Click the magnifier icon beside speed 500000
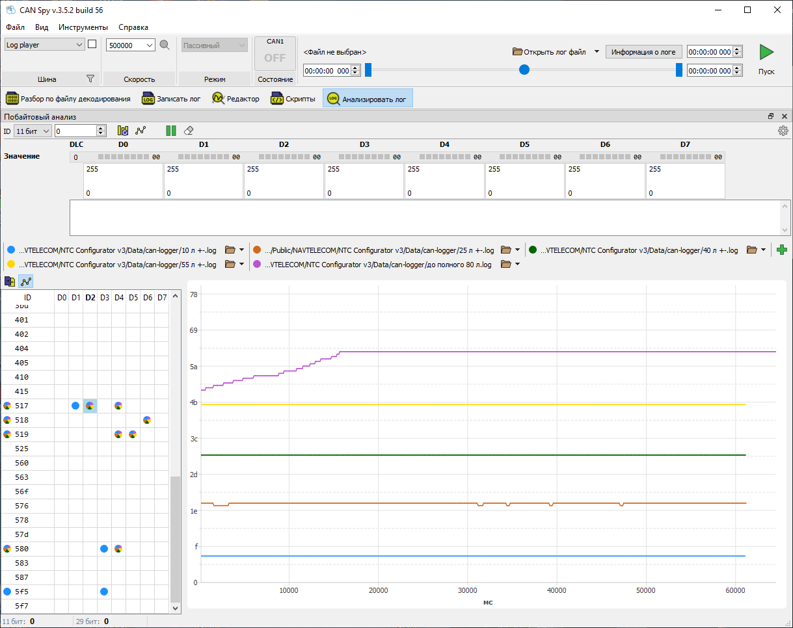 coord(165,45)
